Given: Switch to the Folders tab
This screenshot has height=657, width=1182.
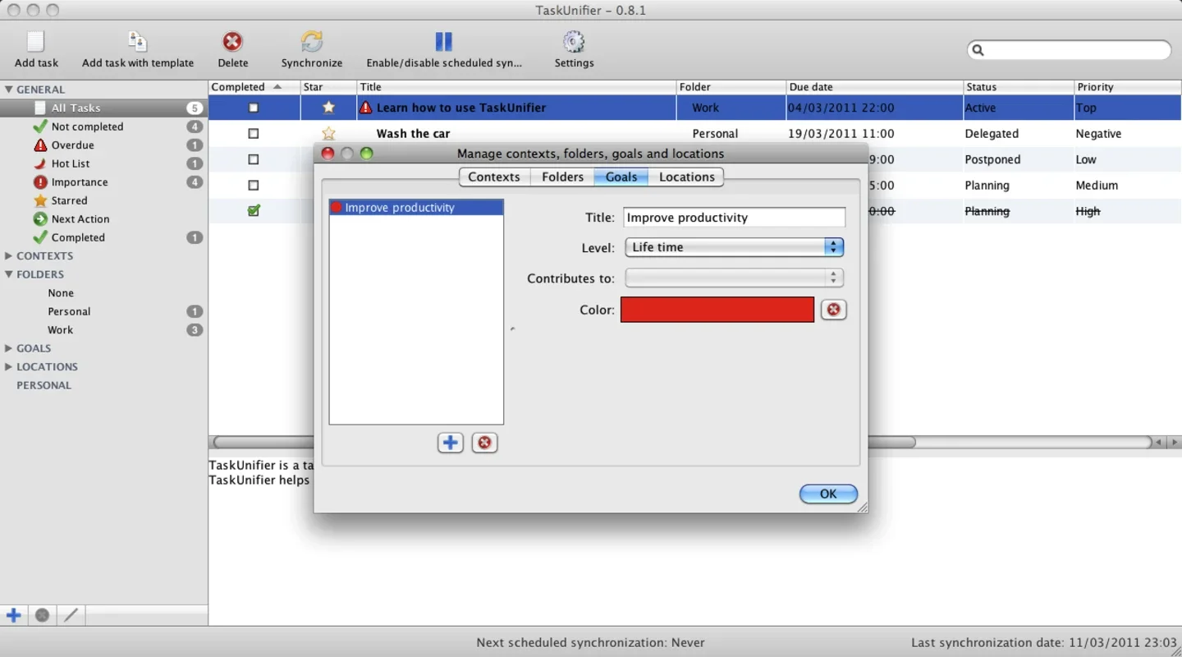Looking at the screenshot, I should (x=562, y=177).
